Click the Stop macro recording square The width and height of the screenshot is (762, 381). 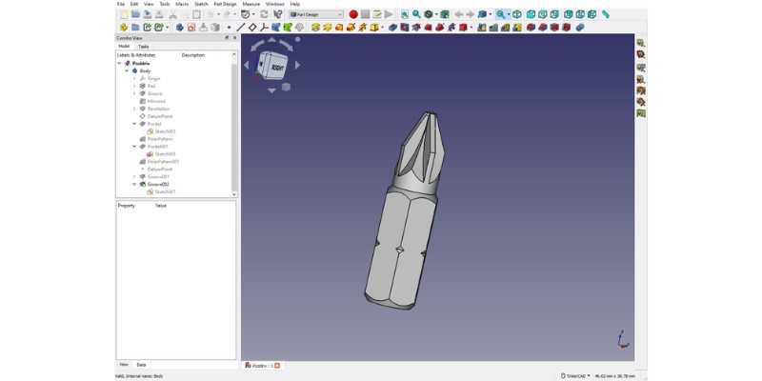(365, 14)
